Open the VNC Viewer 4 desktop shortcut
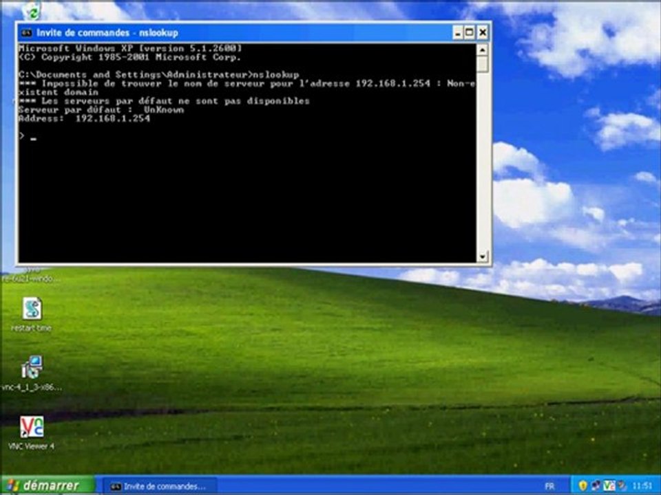 coord(32,433)
